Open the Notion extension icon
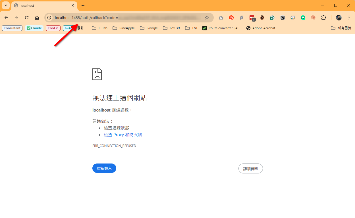355x218 pixels. [x=283, y=18]
